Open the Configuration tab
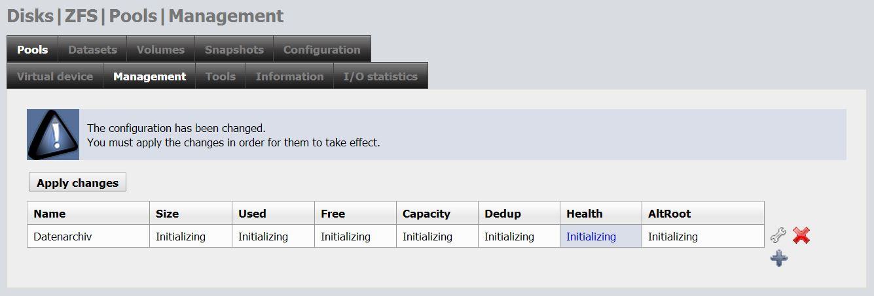 [x=321, y=50]
